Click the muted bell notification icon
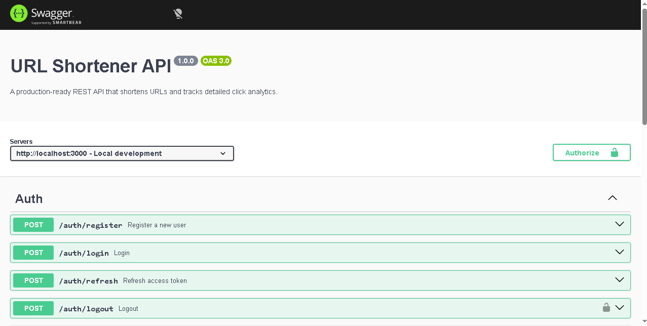Image resolution: width=647 pixels, height=326 pixels. [x=178, y=14]
